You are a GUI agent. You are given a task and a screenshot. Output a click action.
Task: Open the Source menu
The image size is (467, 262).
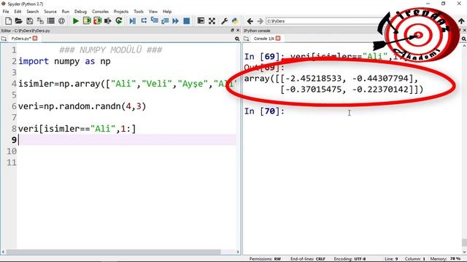(50, 12)
